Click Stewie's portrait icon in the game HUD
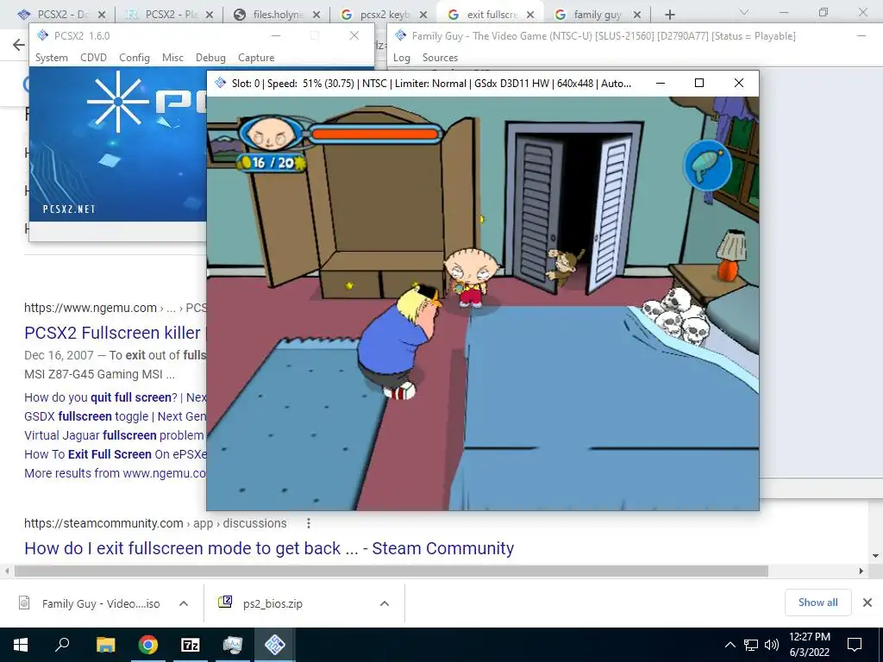Screen dimensions: 883x662 point(271,134)
